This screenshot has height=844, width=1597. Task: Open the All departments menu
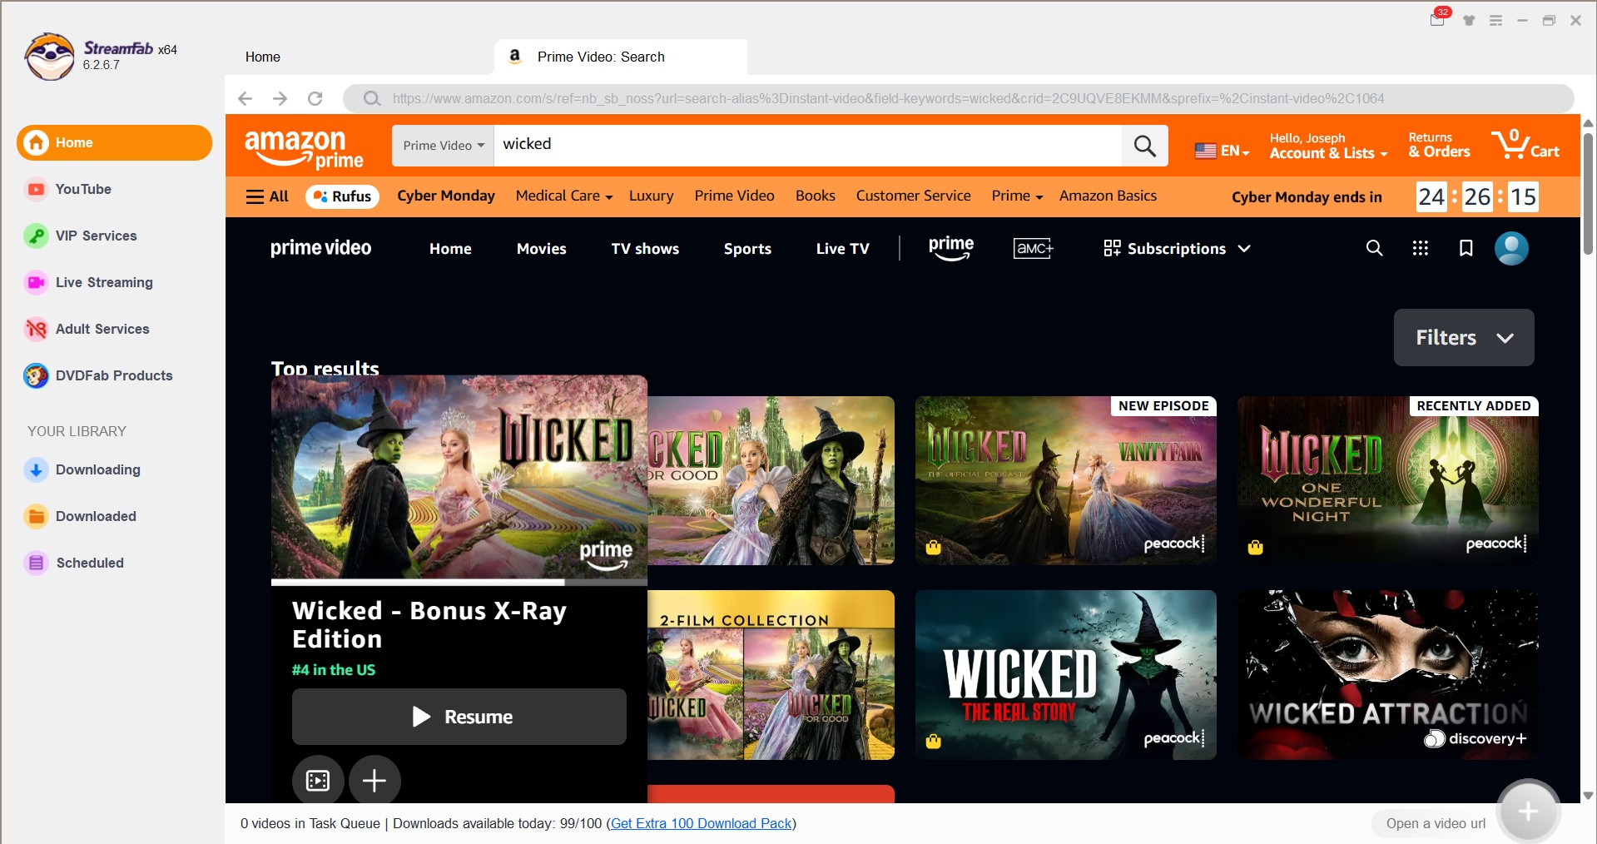(266, 196)
